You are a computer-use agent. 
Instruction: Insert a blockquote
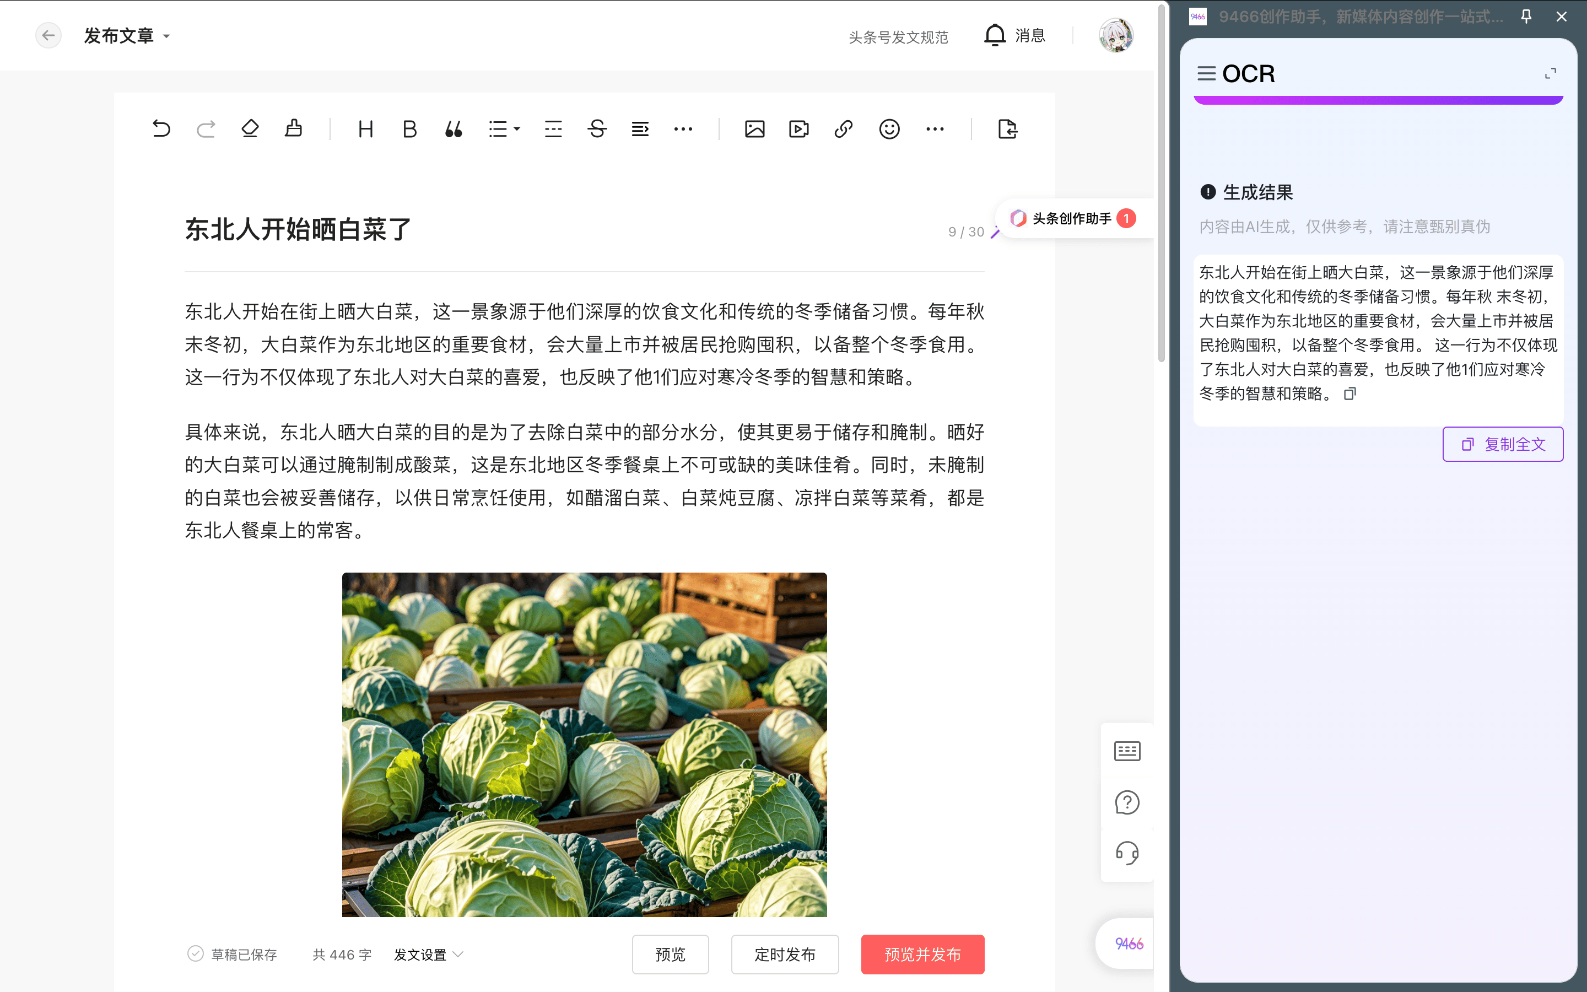click(454, 128)
